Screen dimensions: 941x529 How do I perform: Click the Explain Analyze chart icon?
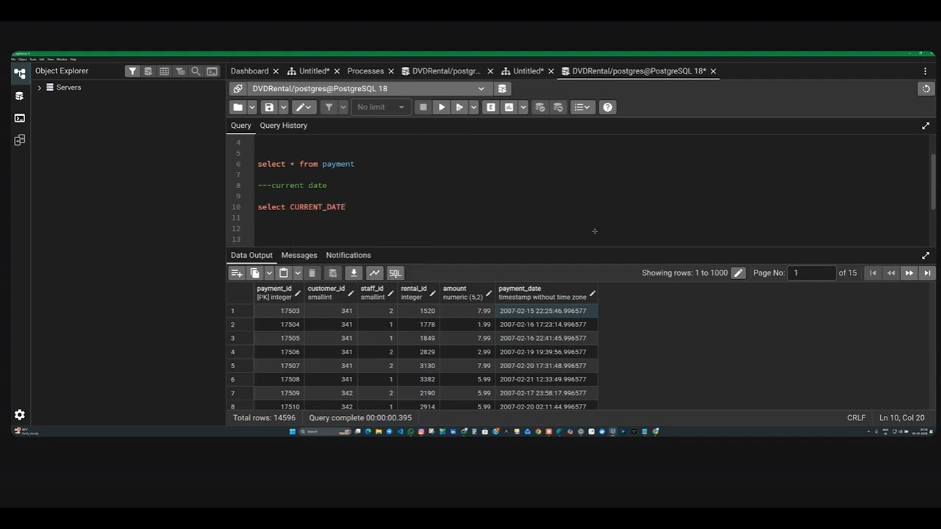pyautogui.click(x=509, y=107)
